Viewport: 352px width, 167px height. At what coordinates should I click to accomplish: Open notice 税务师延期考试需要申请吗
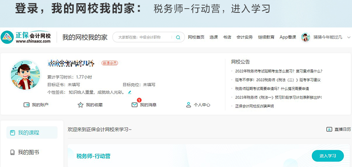coord(272,89)
